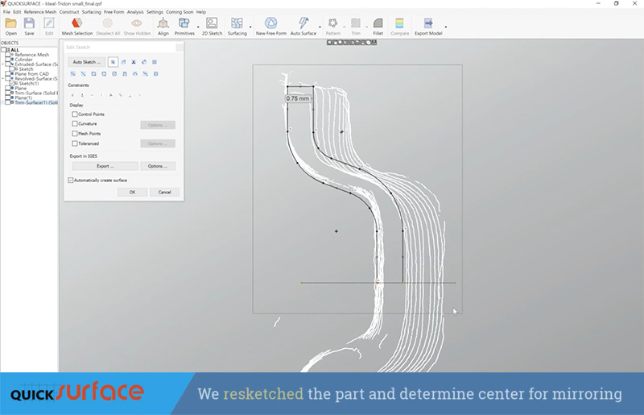
Task: Start a 2D Sketch
Action: pos(212,26)
